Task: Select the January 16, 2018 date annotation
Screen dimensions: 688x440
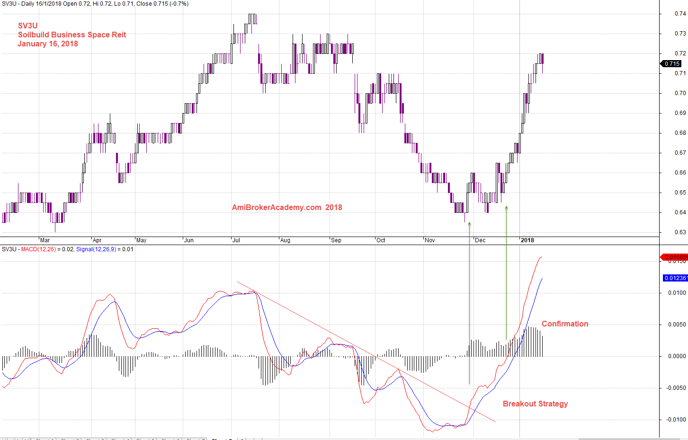Action: tap(48, 44)
